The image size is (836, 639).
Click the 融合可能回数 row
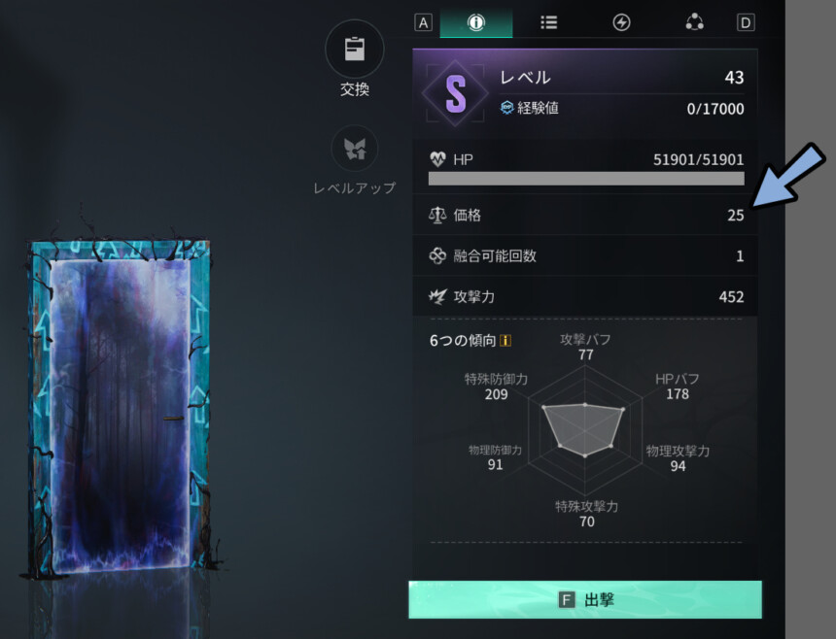(x=585, y=255)
